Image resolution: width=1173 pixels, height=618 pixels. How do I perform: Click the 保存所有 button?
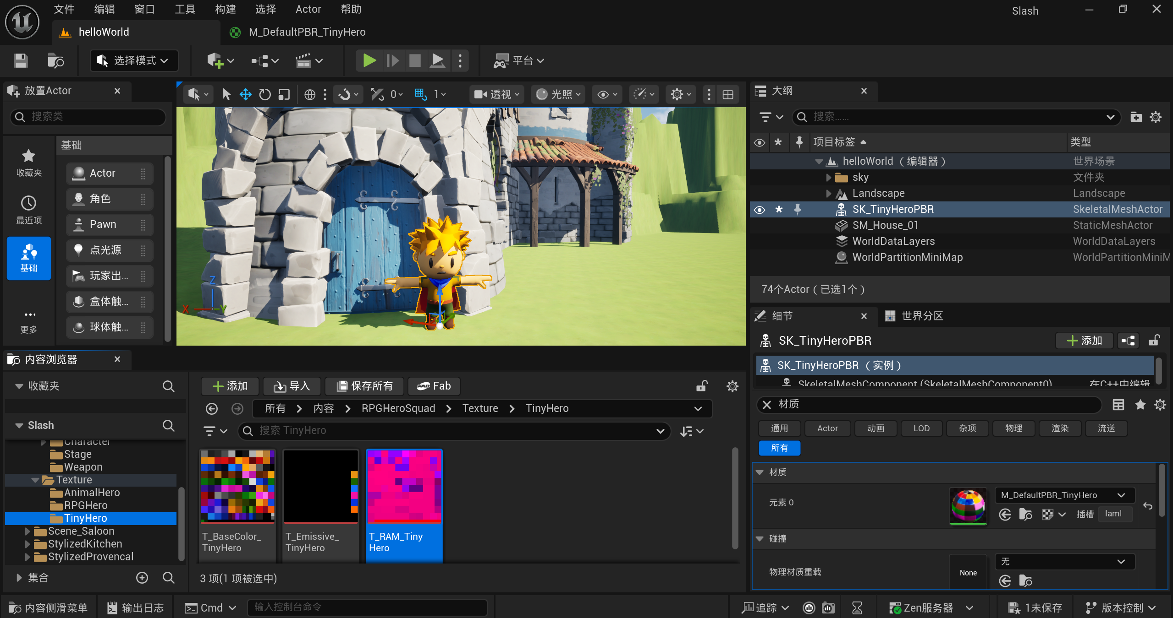pyautogui.click(x=364, y=386)
